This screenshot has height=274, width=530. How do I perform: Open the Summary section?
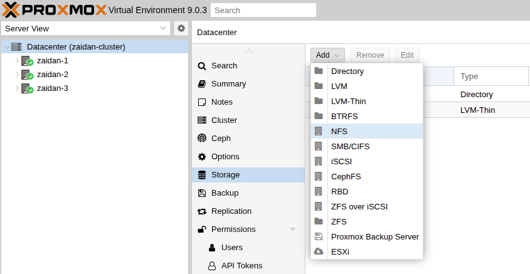[x=228, y=84]
